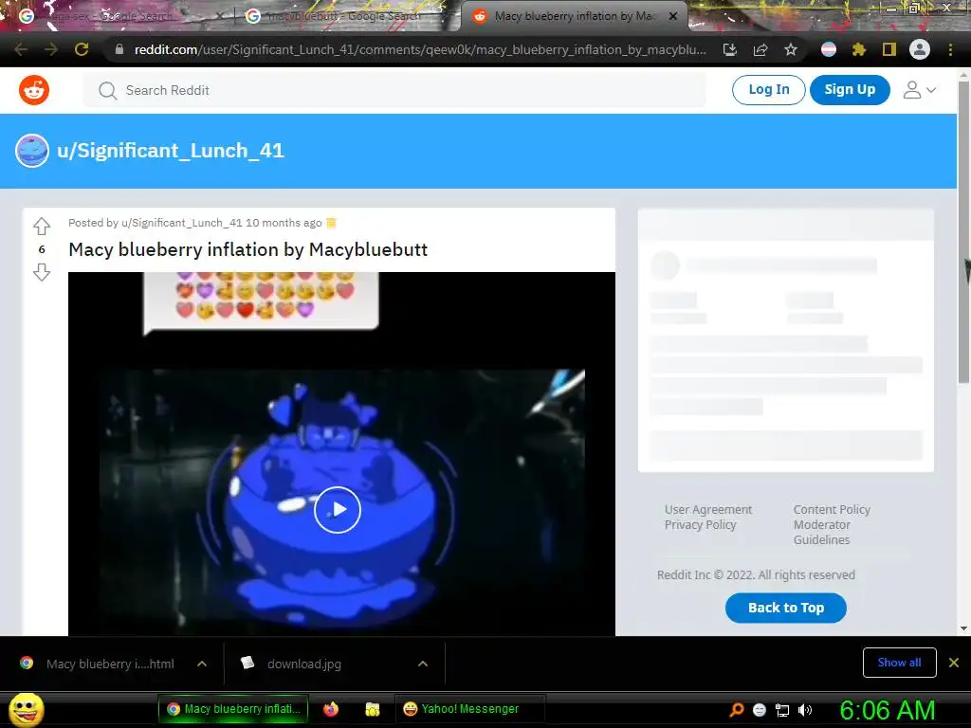971x728 pixels.
Task: Click the Sign Up button
Action: click(850, 90)
